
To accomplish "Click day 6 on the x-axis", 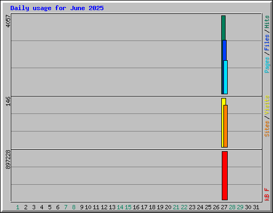I will 58,207.
